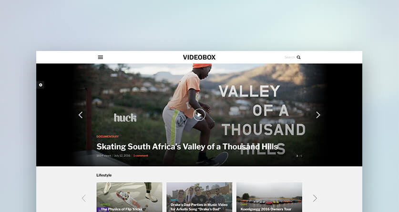Open the Lifestyle section heading
Image resolution: width=399 pixels, height=212 pixels.
point(104,175)
